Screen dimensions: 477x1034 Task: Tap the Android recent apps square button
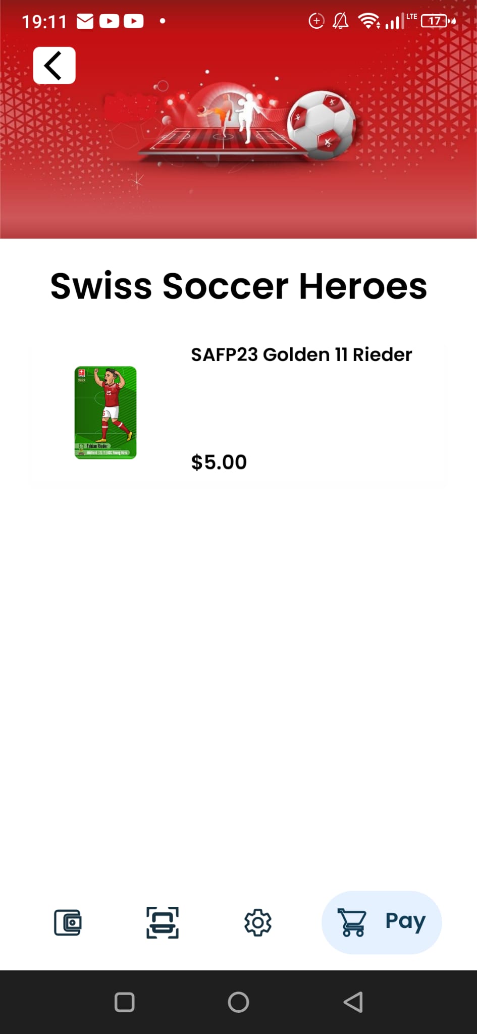click(125, 1002)
